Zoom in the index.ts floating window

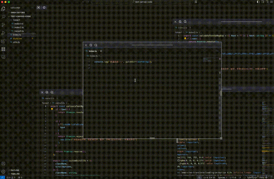91,45
